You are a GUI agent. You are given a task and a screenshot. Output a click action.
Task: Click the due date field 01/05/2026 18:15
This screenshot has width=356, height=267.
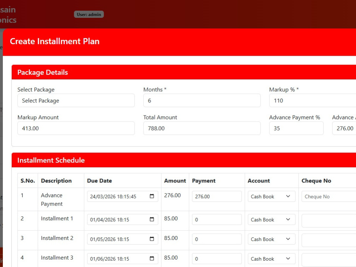click(122, 239)
